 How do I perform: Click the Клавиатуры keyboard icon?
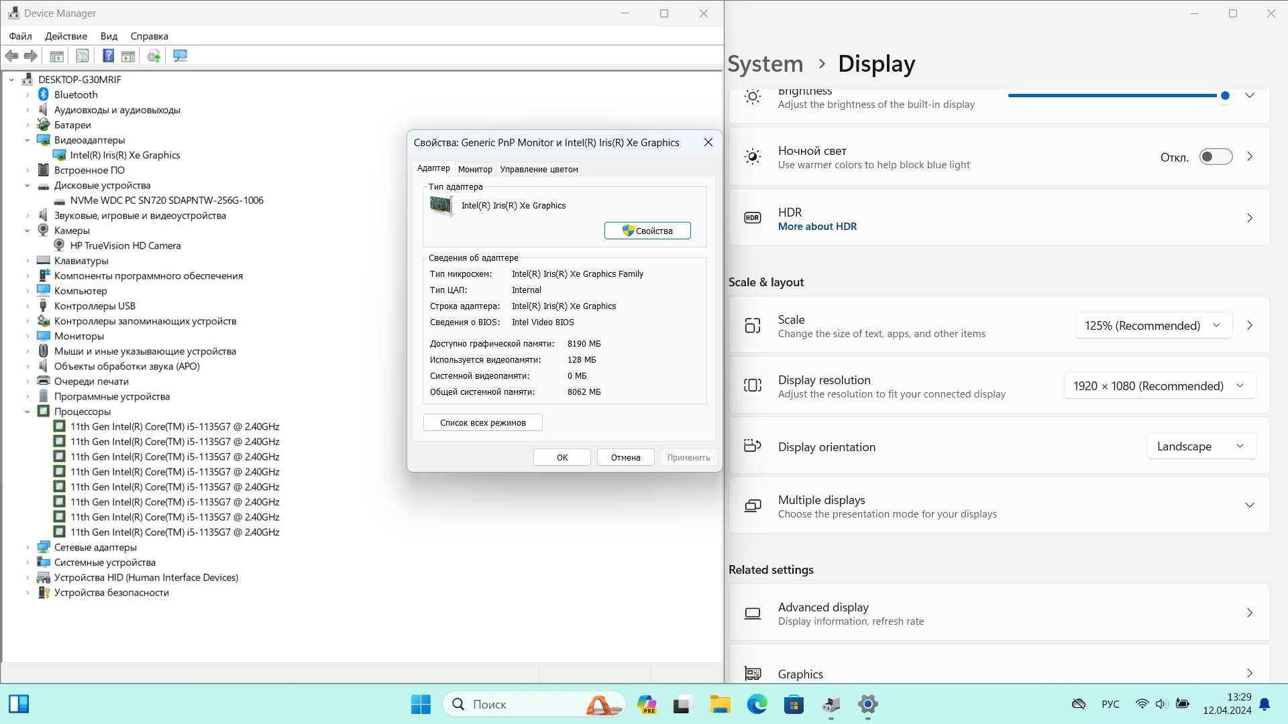point(44,261)
